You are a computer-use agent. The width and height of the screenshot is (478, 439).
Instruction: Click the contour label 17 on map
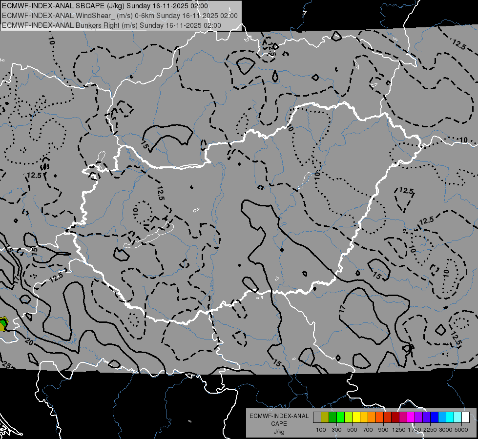343,309
